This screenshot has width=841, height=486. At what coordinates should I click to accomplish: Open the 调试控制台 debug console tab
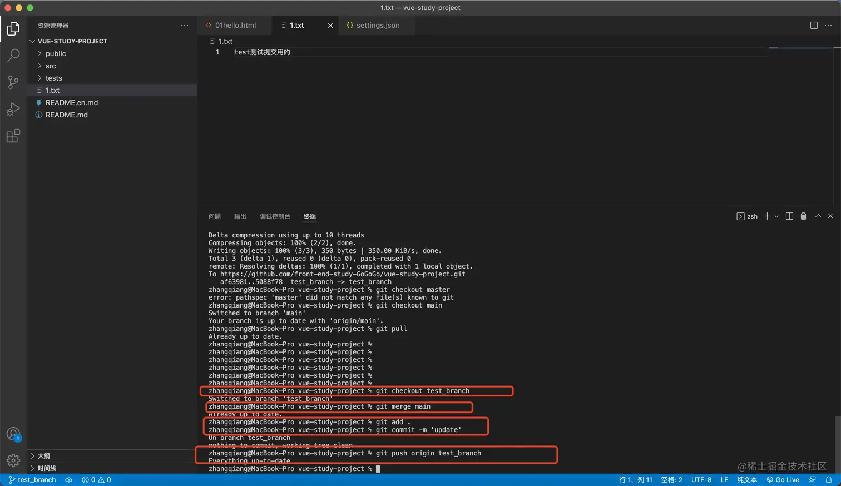tap(275, 216)
